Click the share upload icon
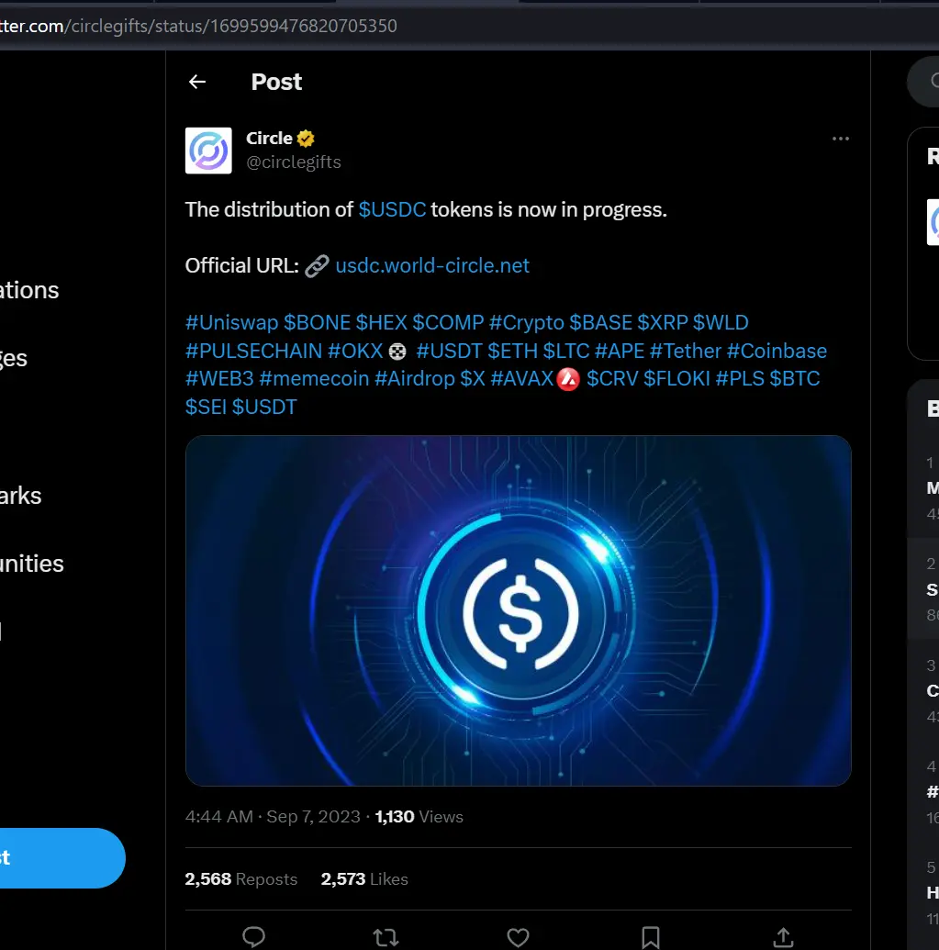The width and height of the screenshot is (939, 950). 783,937
